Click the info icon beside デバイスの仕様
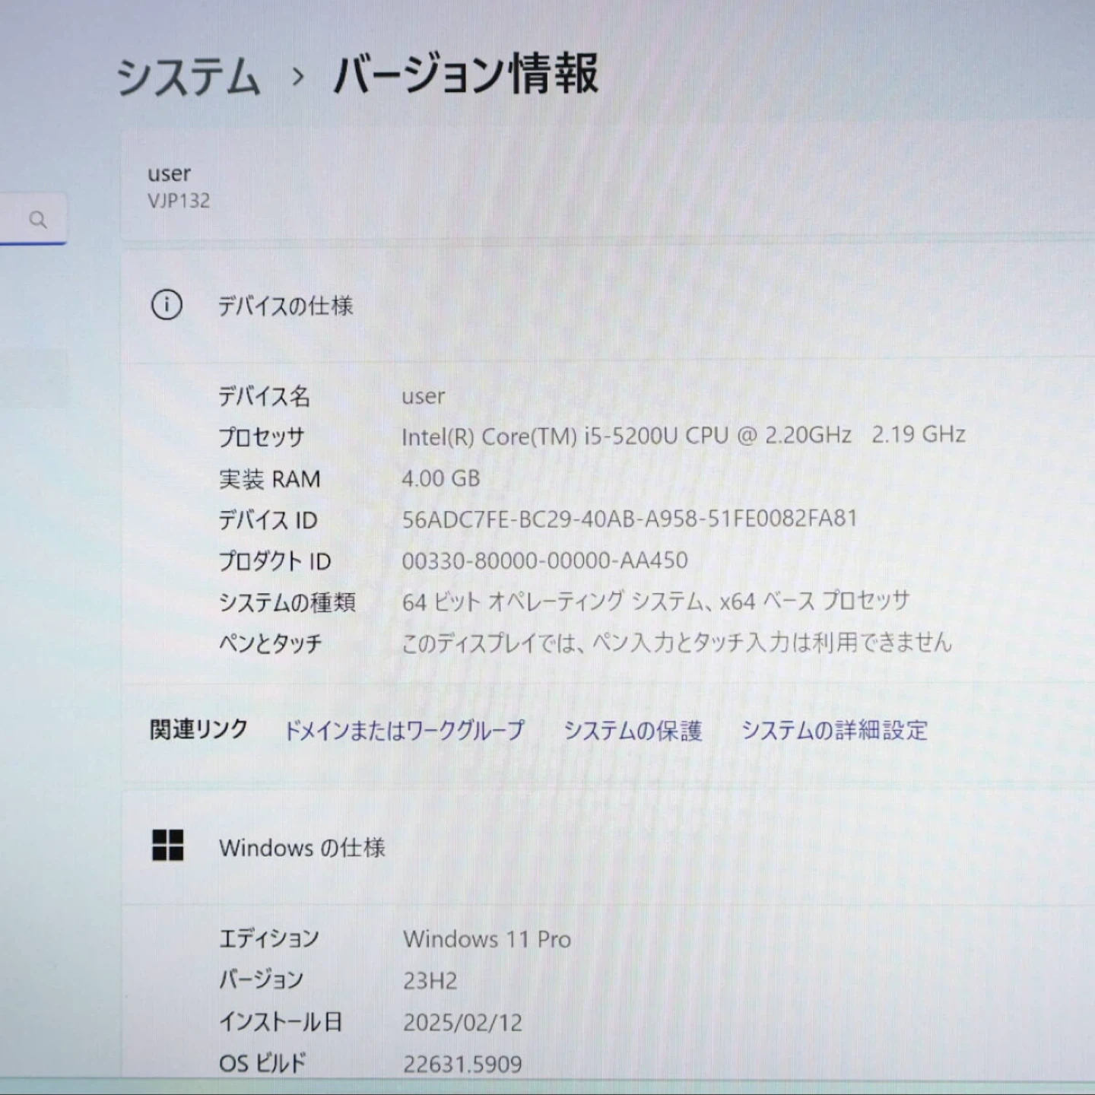This screenshot has height=1095, width=1095. pos(167,305)
